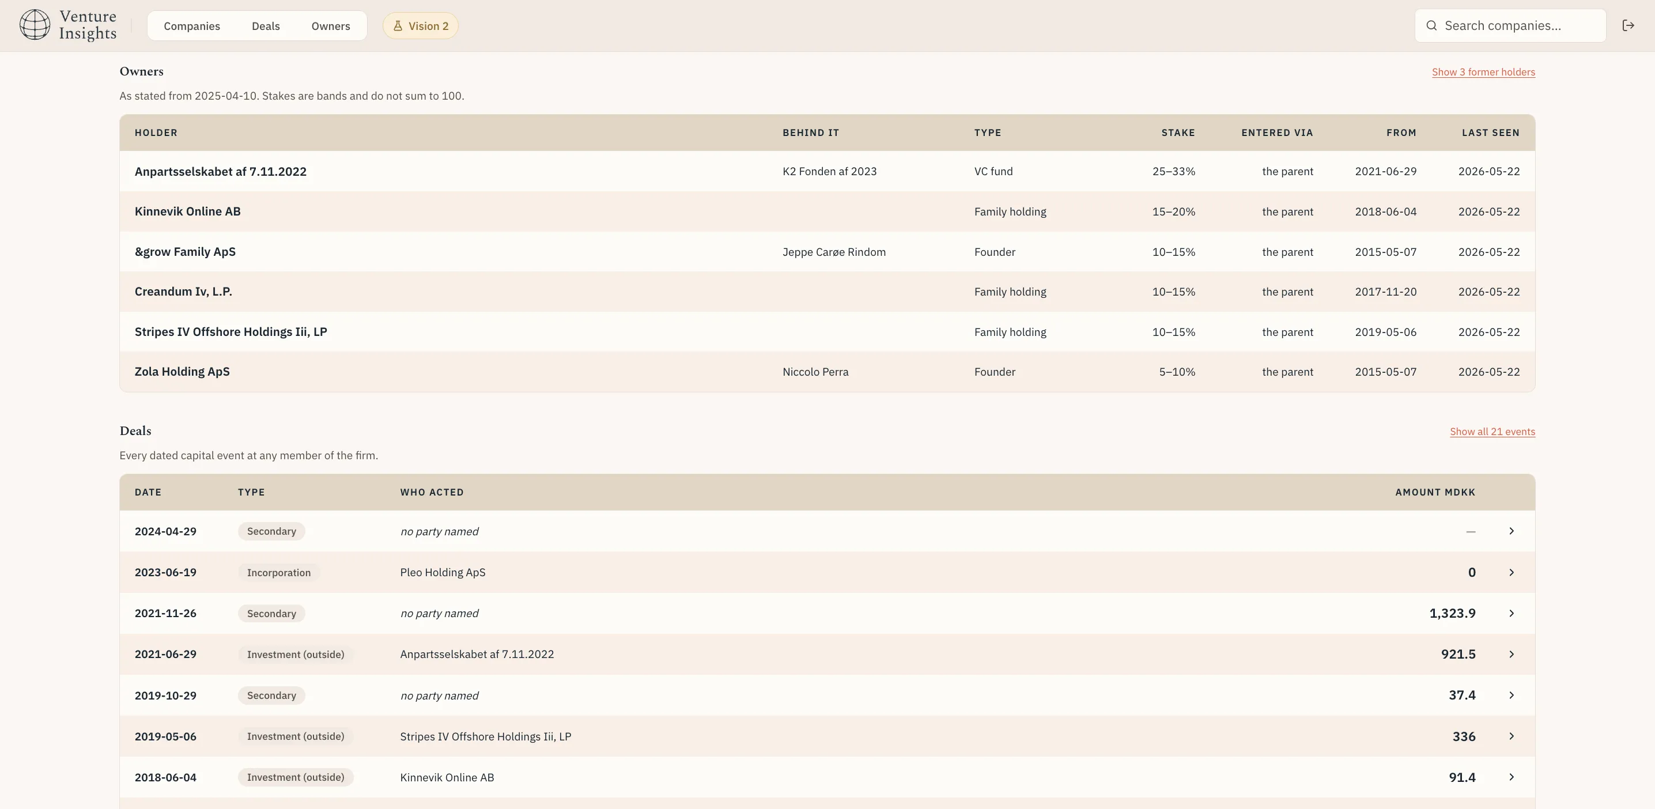This screenshot has width=1655, height=809.
Task: Click the flask icon on Vision 2
Action: [x=398, y=26]
